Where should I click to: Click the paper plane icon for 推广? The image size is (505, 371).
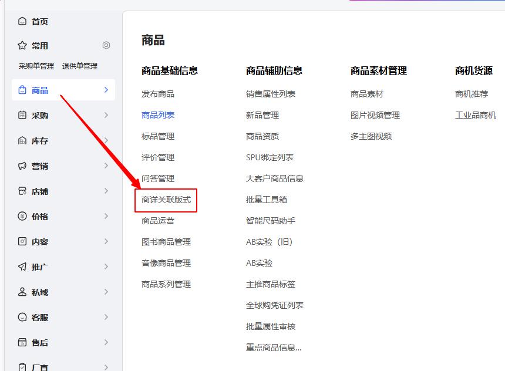[x=22, y=267]
